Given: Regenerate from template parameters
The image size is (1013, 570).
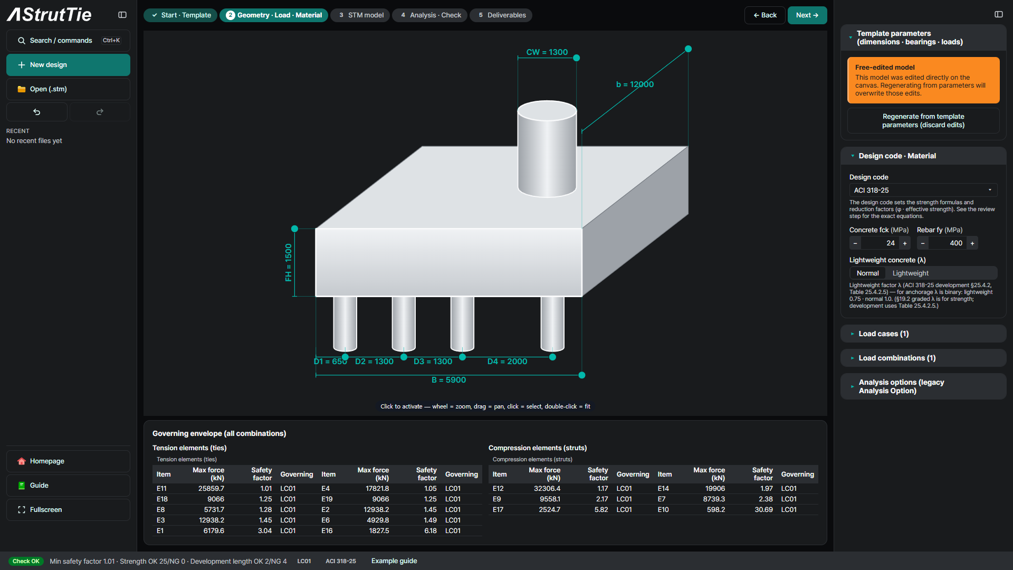Looking at the screenshot, I should coord(923,121).
